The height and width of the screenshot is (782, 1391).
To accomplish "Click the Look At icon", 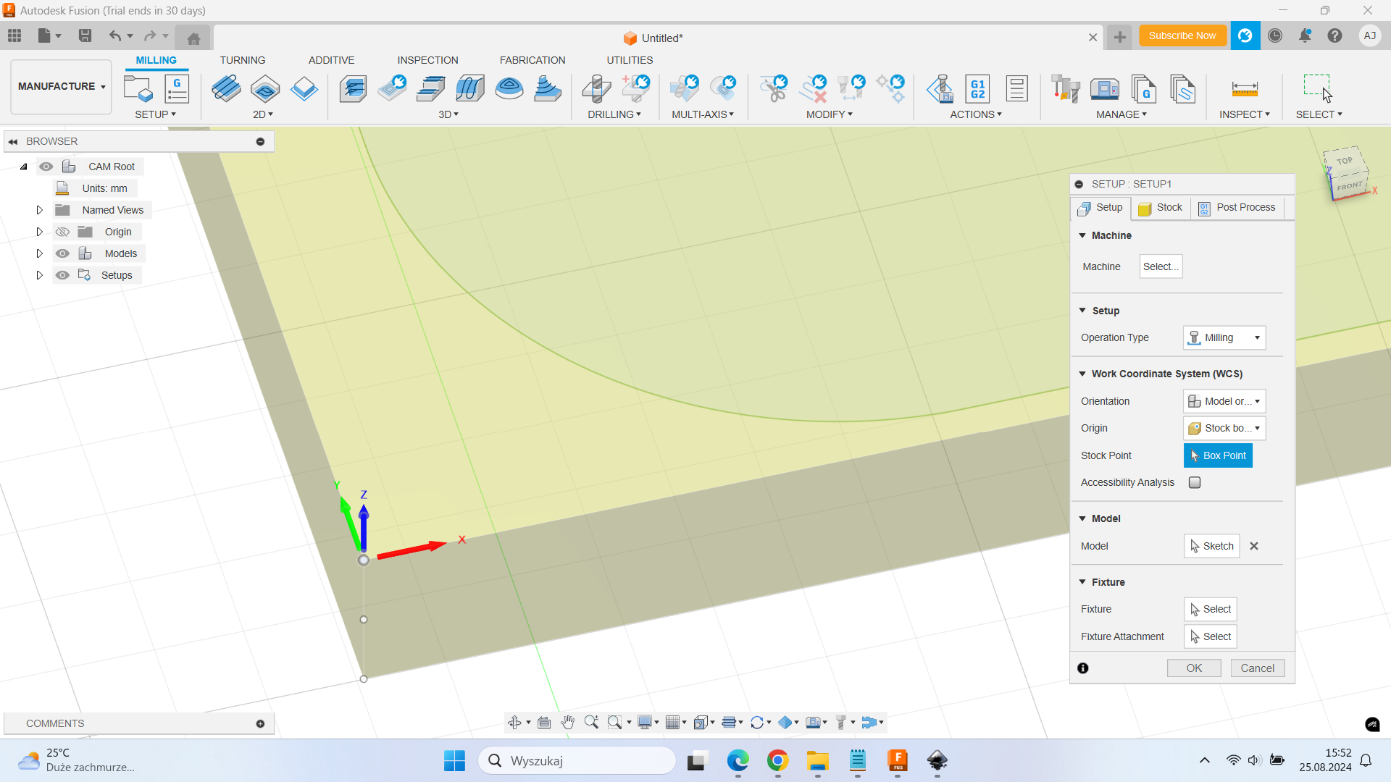I will [x=544, y=722].
